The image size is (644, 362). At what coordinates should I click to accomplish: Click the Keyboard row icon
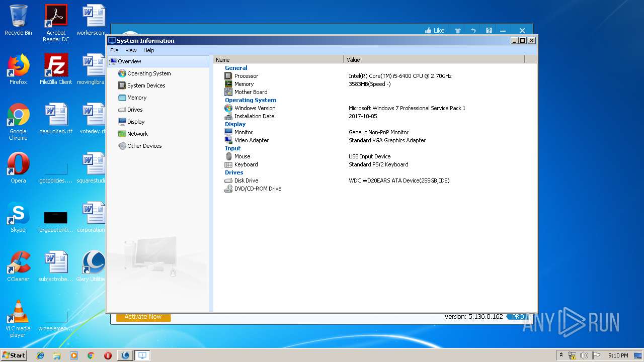click(x=228, y=164)
